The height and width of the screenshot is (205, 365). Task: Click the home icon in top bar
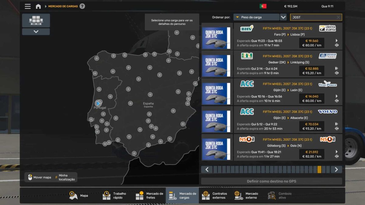[x=38, y=6]
